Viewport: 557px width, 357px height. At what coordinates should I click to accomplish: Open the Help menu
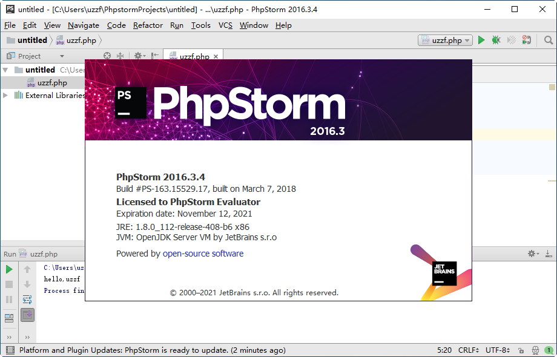coord(283,25)
